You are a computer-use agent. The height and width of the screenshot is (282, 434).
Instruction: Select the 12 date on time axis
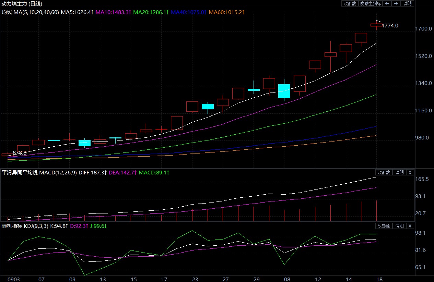point(318,279)
